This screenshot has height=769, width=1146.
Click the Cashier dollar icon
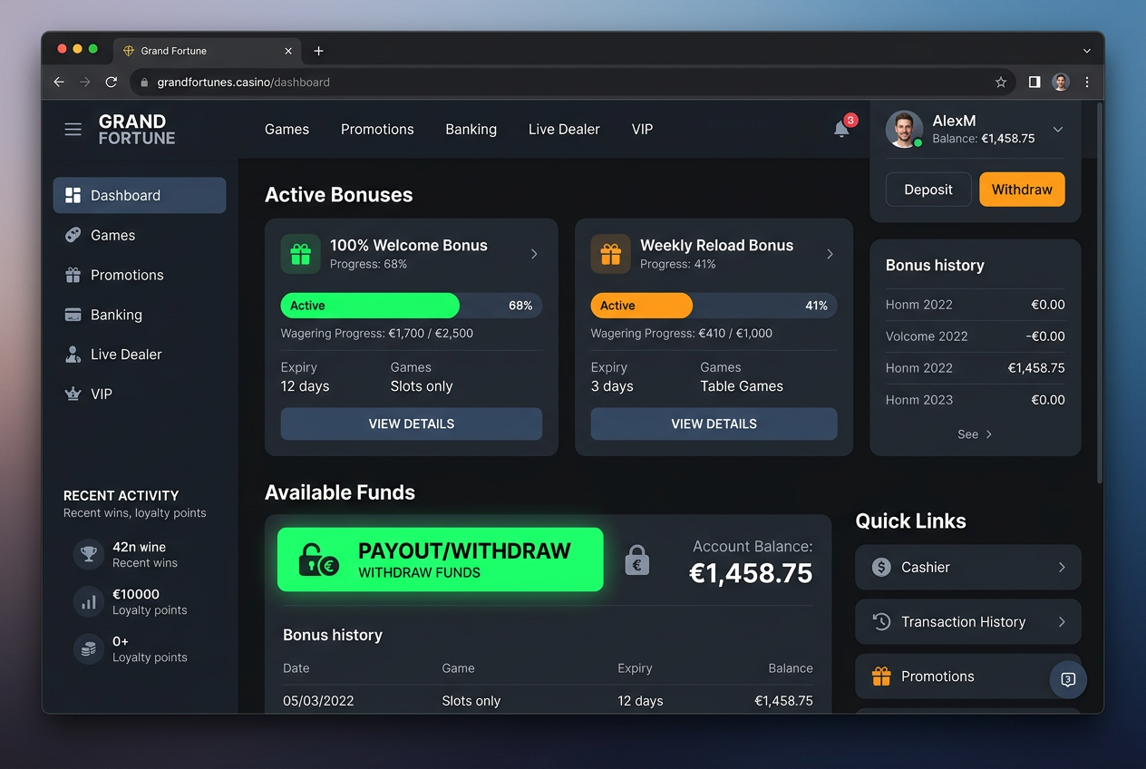tap(881, 567)
